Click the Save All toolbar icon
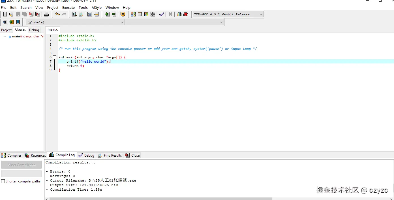The image size is (394, 200). pos(24,14)
